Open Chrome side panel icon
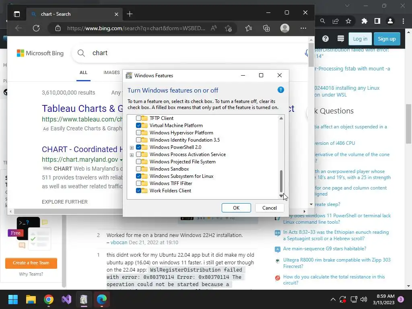This screenshot has width=412, height=309. (x=377, y=21)
